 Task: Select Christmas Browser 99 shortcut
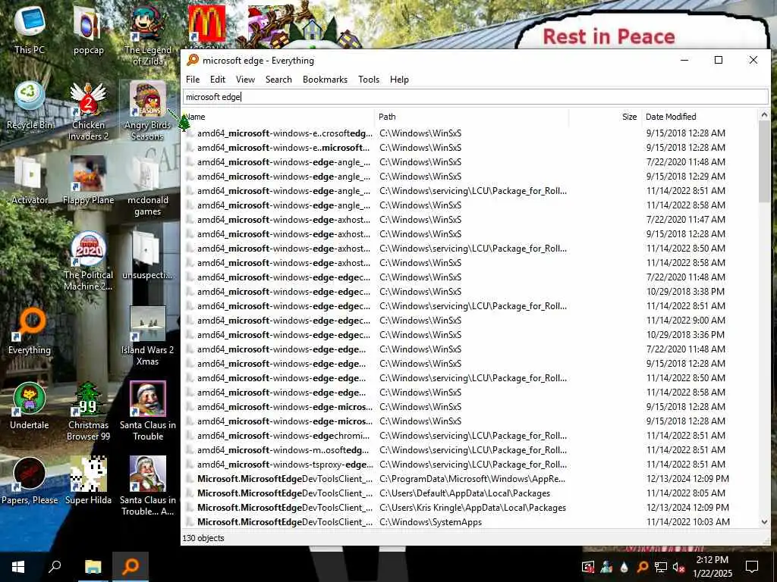tap(88, 411)
